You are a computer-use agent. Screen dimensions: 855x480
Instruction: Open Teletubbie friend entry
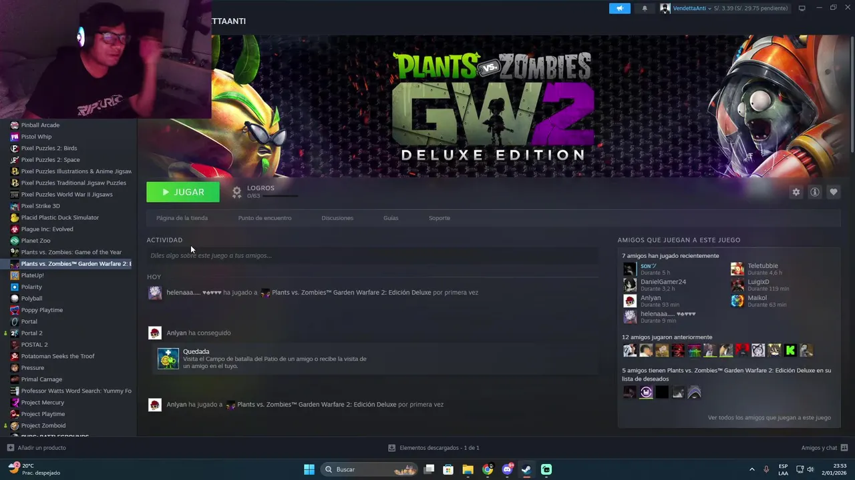click(756, 269)
